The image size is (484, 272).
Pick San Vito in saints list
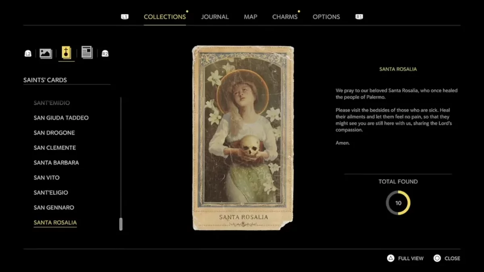pyautogui.click(x=46, y=177)
